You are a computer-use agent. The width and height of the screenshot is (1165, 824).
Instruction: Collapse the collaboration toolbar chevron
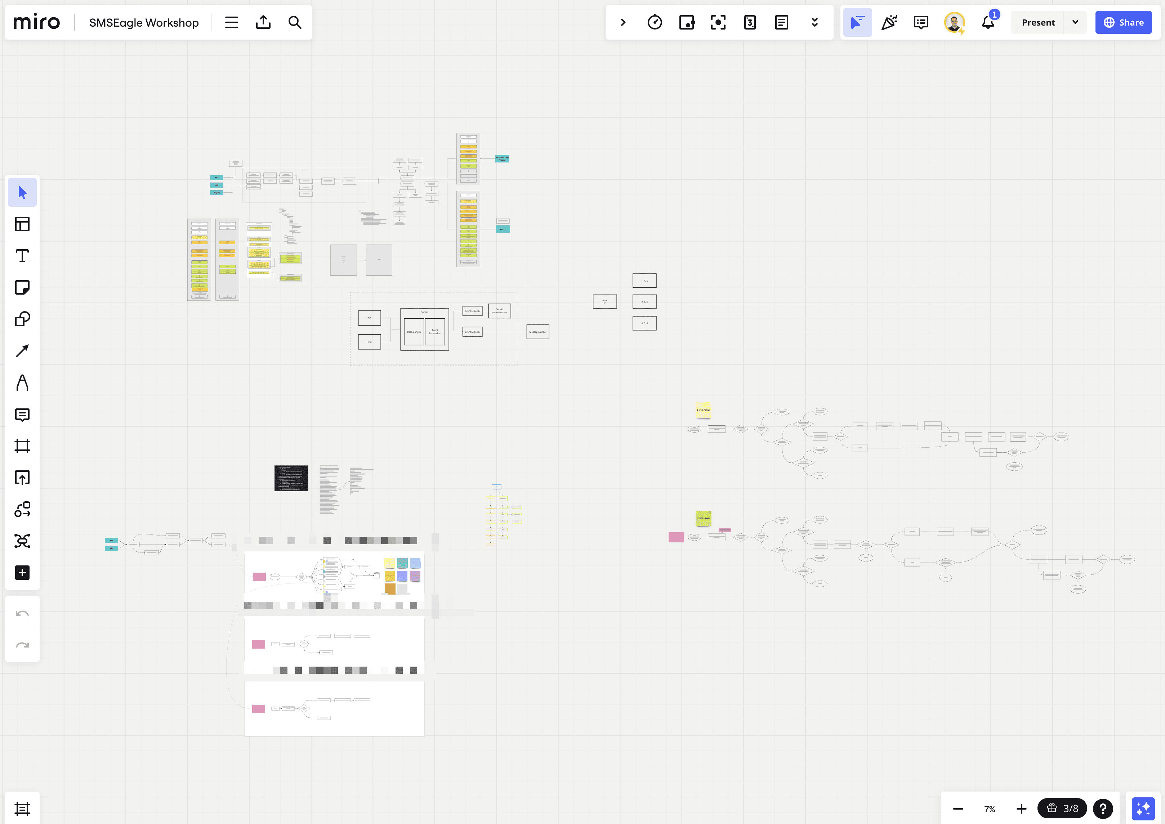pos(623,22)
